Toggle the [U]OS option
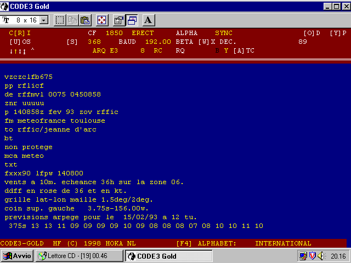This screenshot has height=263, width=351. (20, 42)
